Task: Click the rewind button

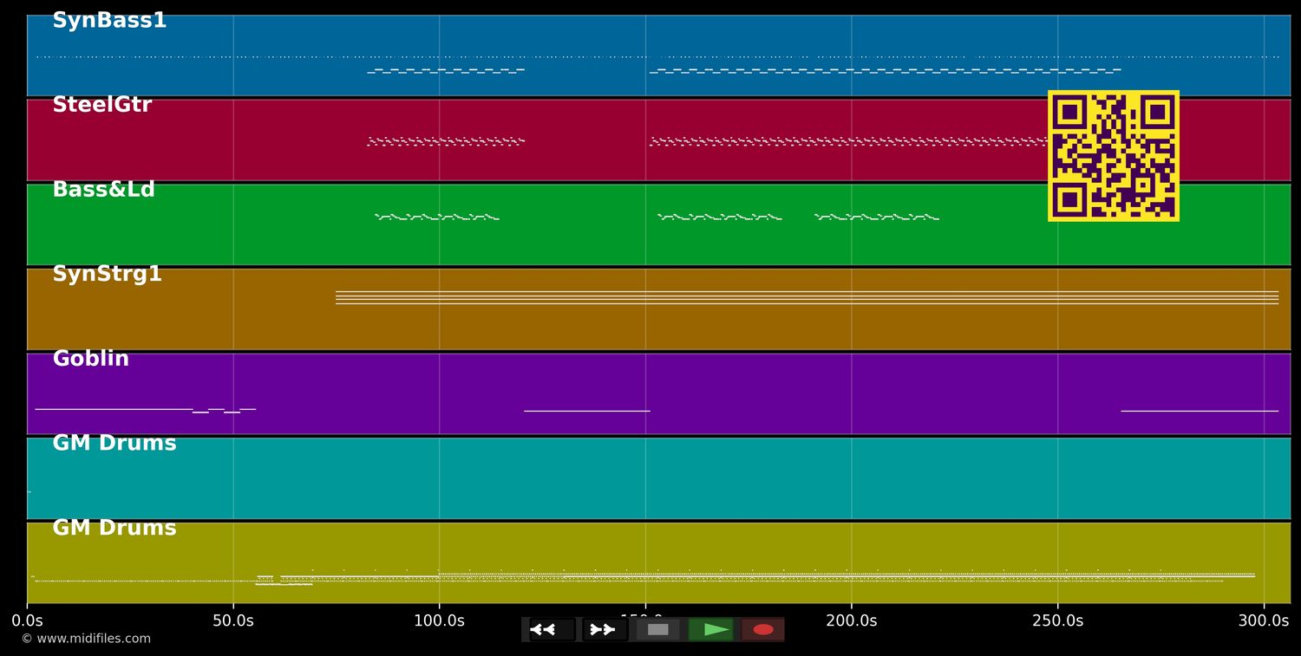Action: click(552, 629)
